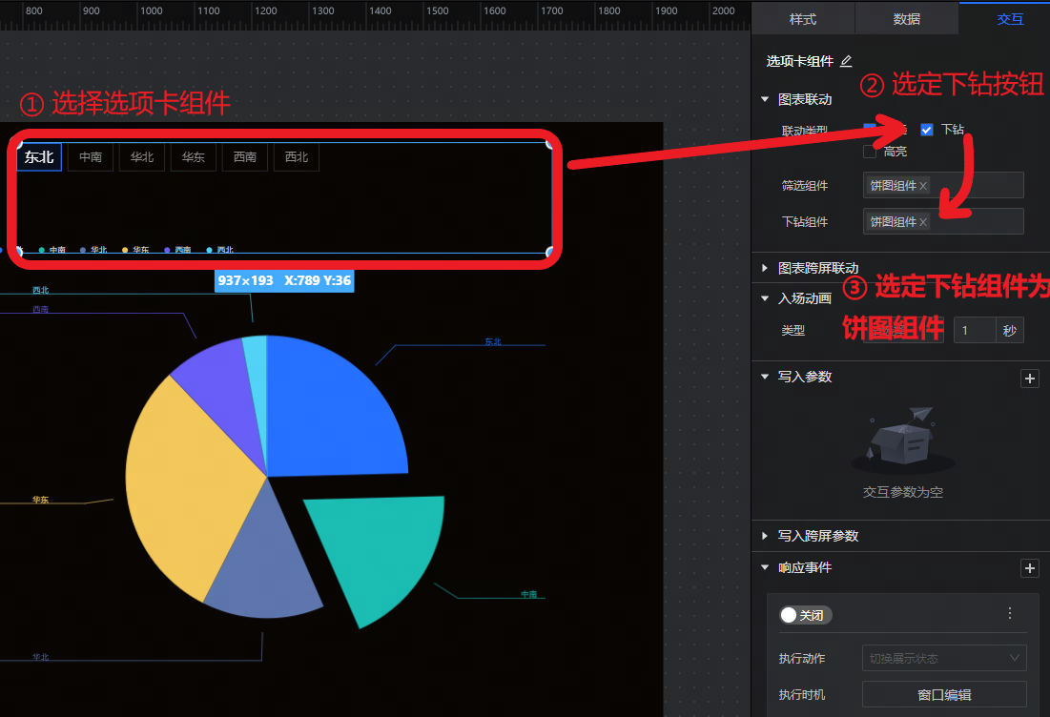Switch to the 数据 tab
The image size is (1050, 717).
coord(906,19)
